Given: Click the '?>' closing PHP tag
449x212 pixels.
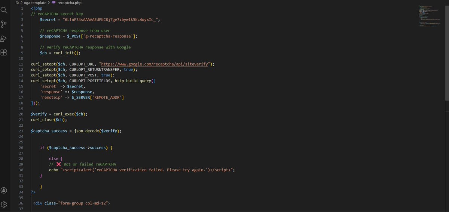Looking at the screenshot, I should coord(33,192).
